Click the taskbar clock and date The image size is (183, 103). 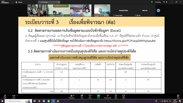pyautogui.click(x=175, y=101)
